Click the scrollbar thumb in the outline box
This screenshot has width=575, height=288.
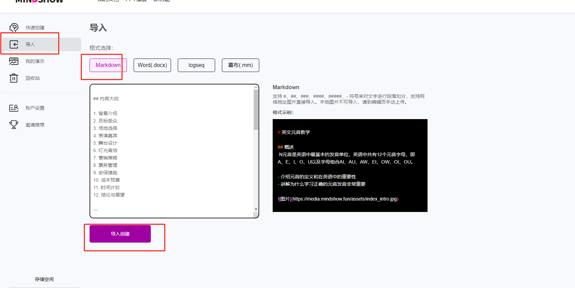pyautogui.click(x=256, y=109)
